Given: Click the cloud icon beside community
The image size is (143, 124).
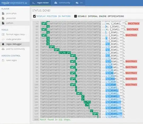Looking at the screenshot, I should pos(56,3).
